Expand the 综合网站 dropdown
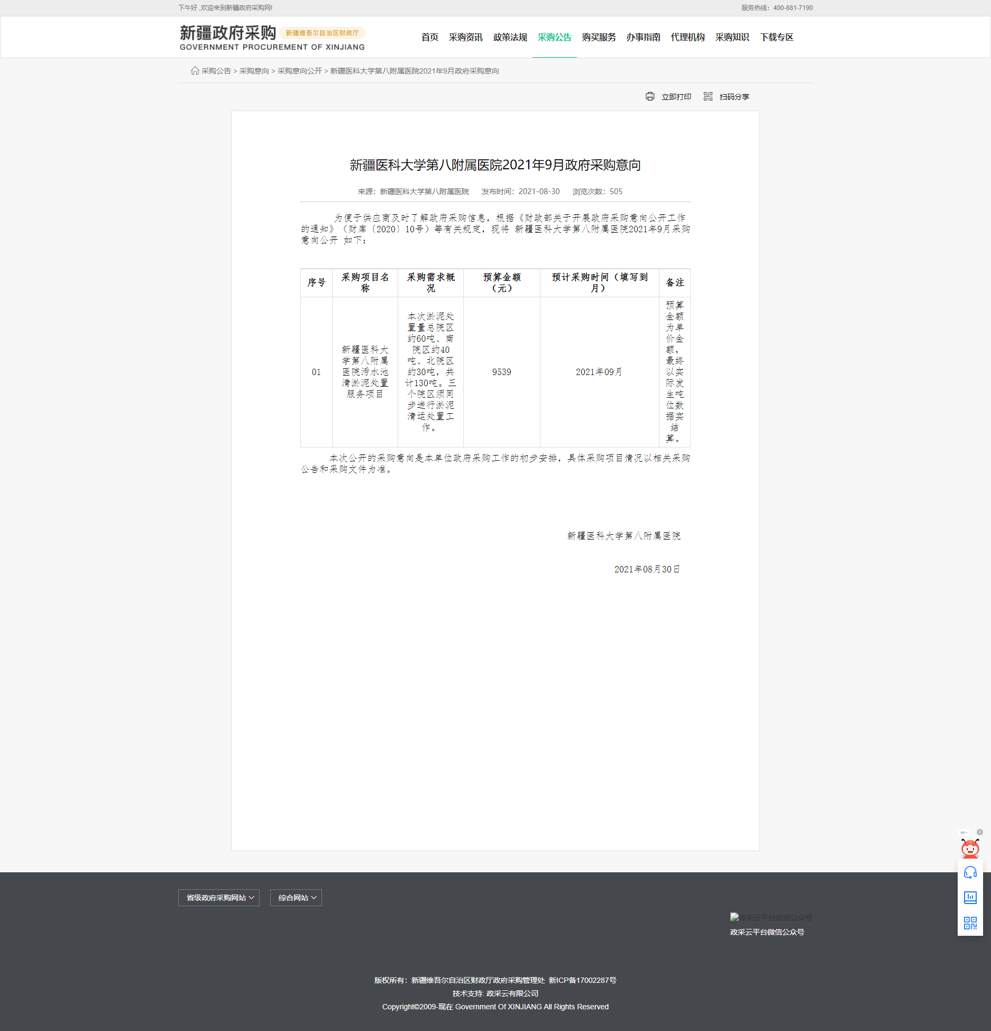991x1031 pixels. [296, 898]
